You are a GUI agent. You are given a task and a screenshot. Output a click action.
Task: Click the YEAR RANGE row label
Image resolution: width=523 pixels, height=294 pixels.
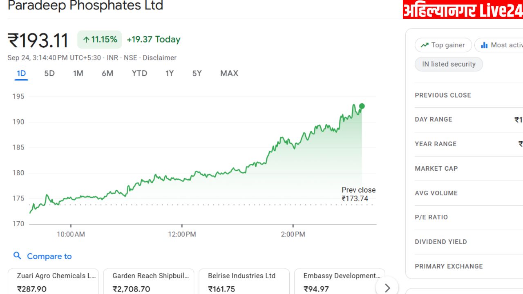coord(436,144)
